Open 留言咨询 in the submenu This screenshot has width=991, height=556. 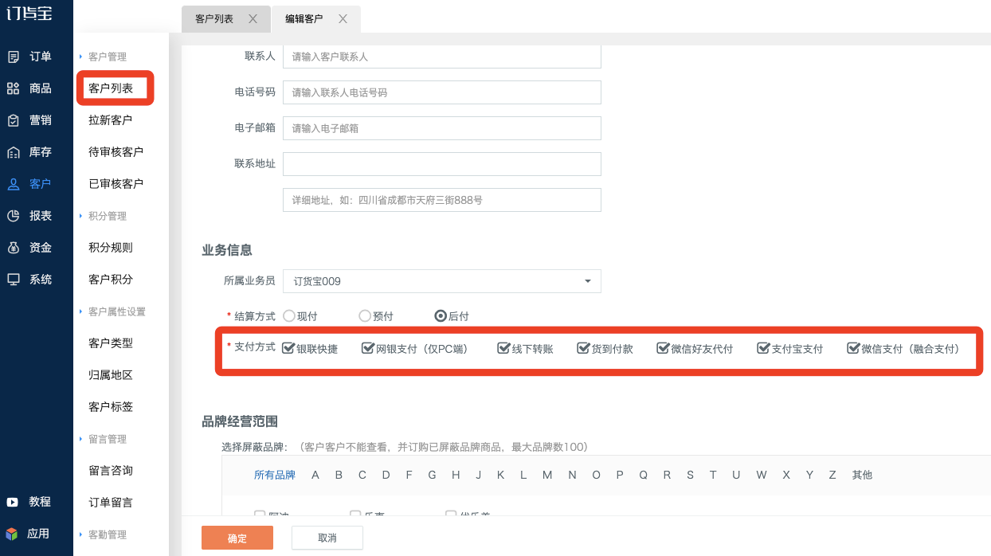pyautogui.click(x=111, y=471)
